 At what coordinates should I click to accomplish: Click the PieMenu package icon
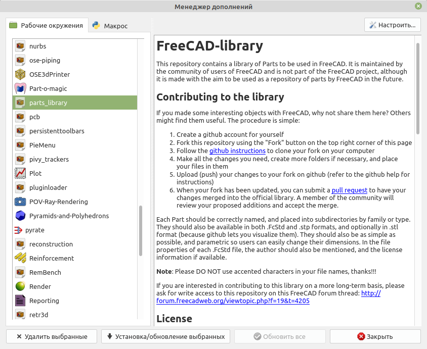pyautogui.click(x=20, y=145)
